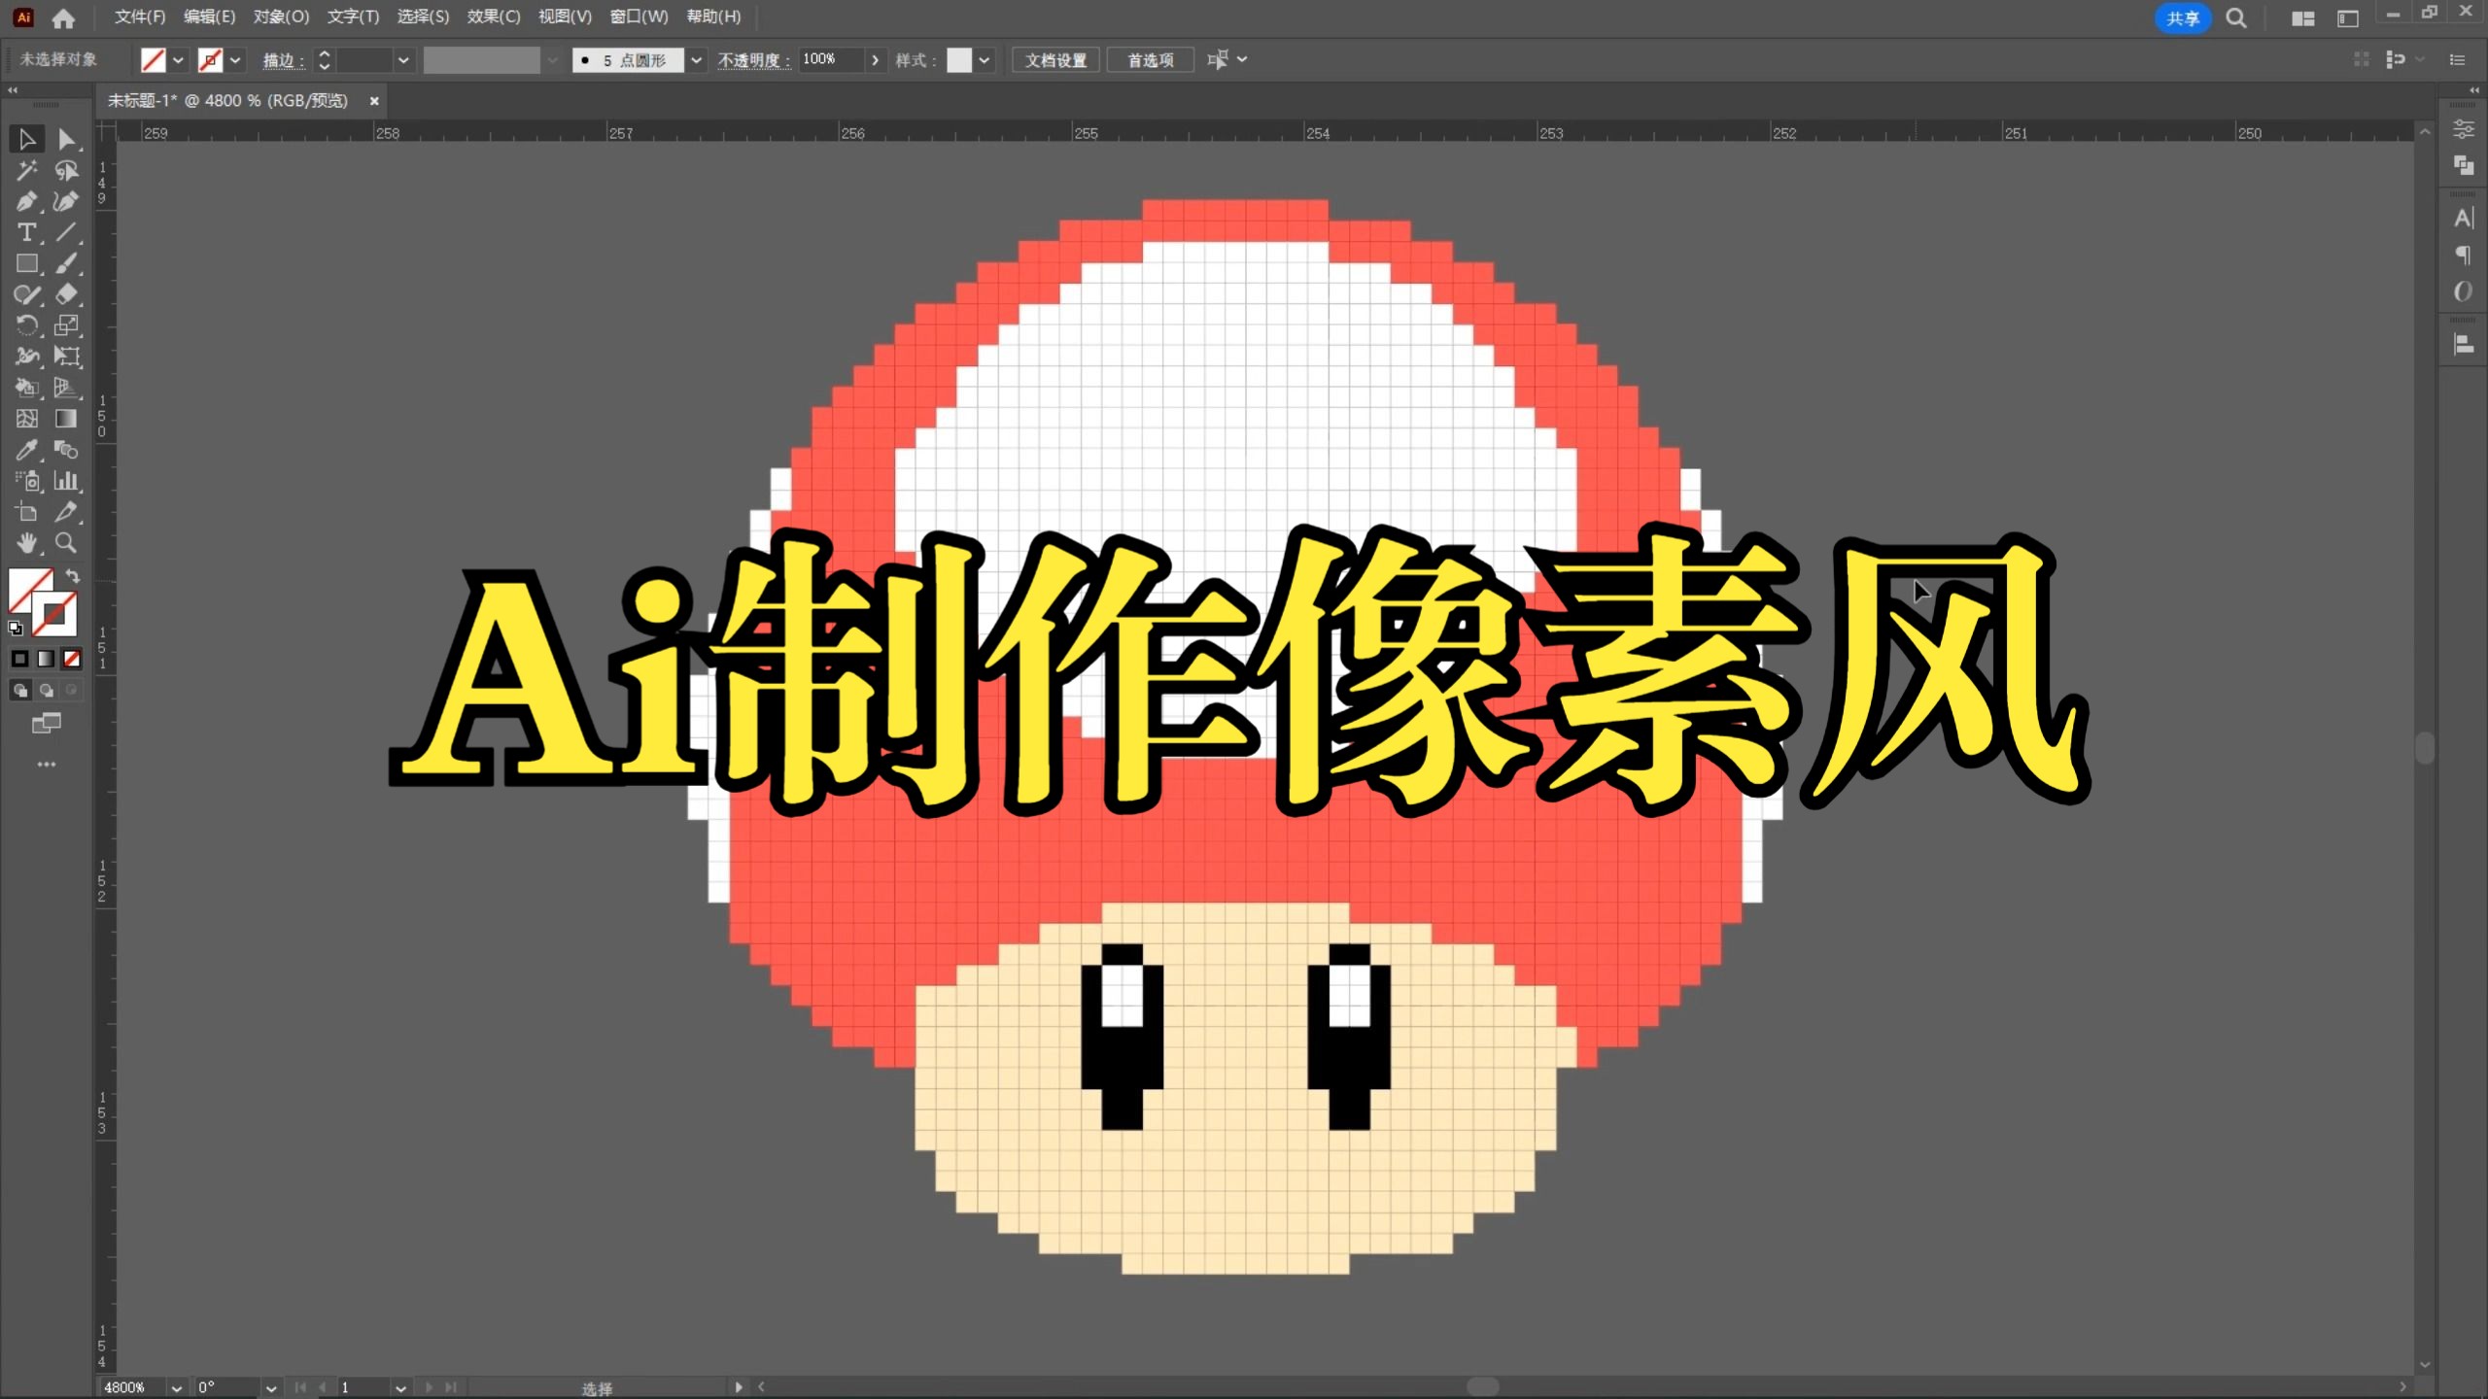The width and height of the screenshot is (2488, 1399).
Task: Select the Eraser tool
Action: 66,294
